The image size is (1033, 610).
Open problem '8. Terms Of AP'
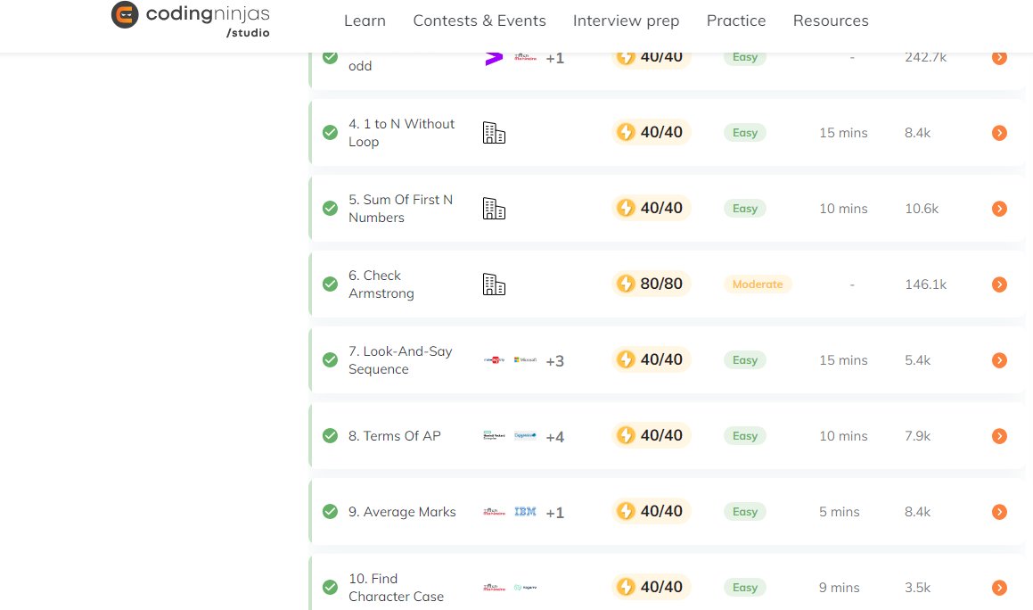[395, 436]
